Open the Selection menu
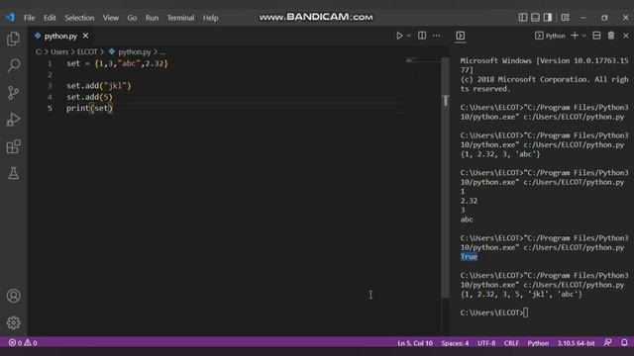 79,18
